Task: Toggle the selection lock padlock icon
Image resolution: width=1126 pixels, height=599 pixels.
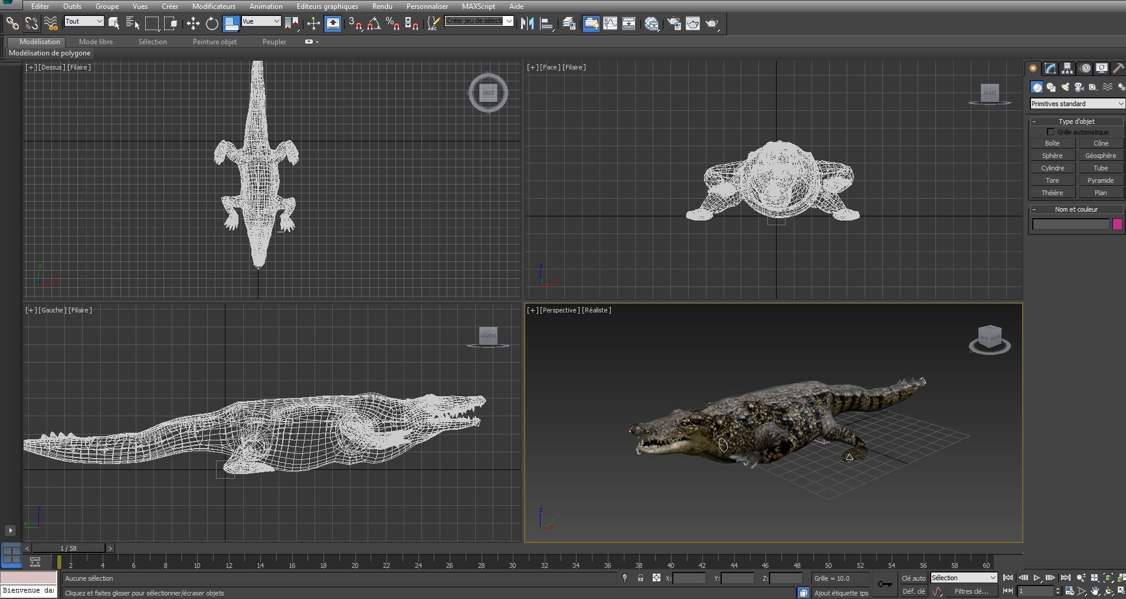Action: point(640,578)
